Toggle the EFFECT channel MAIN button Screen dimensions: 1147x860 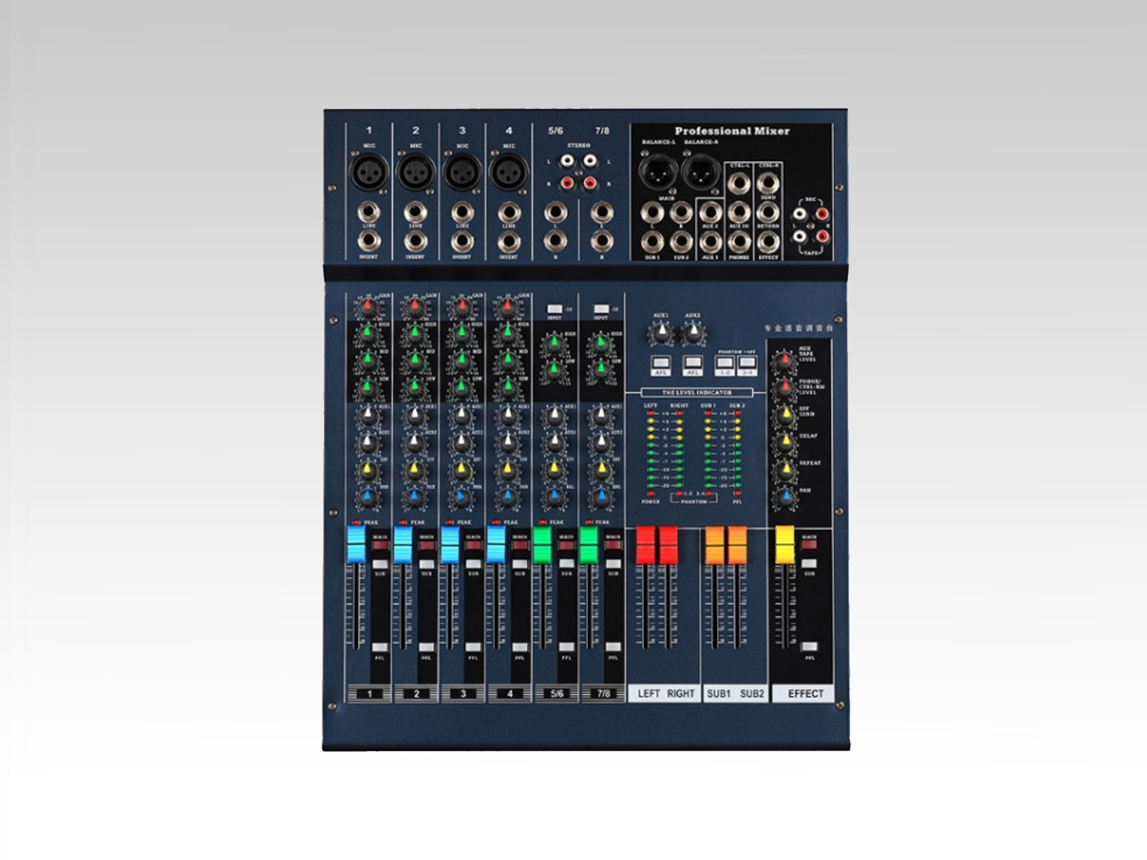point(809,545)
